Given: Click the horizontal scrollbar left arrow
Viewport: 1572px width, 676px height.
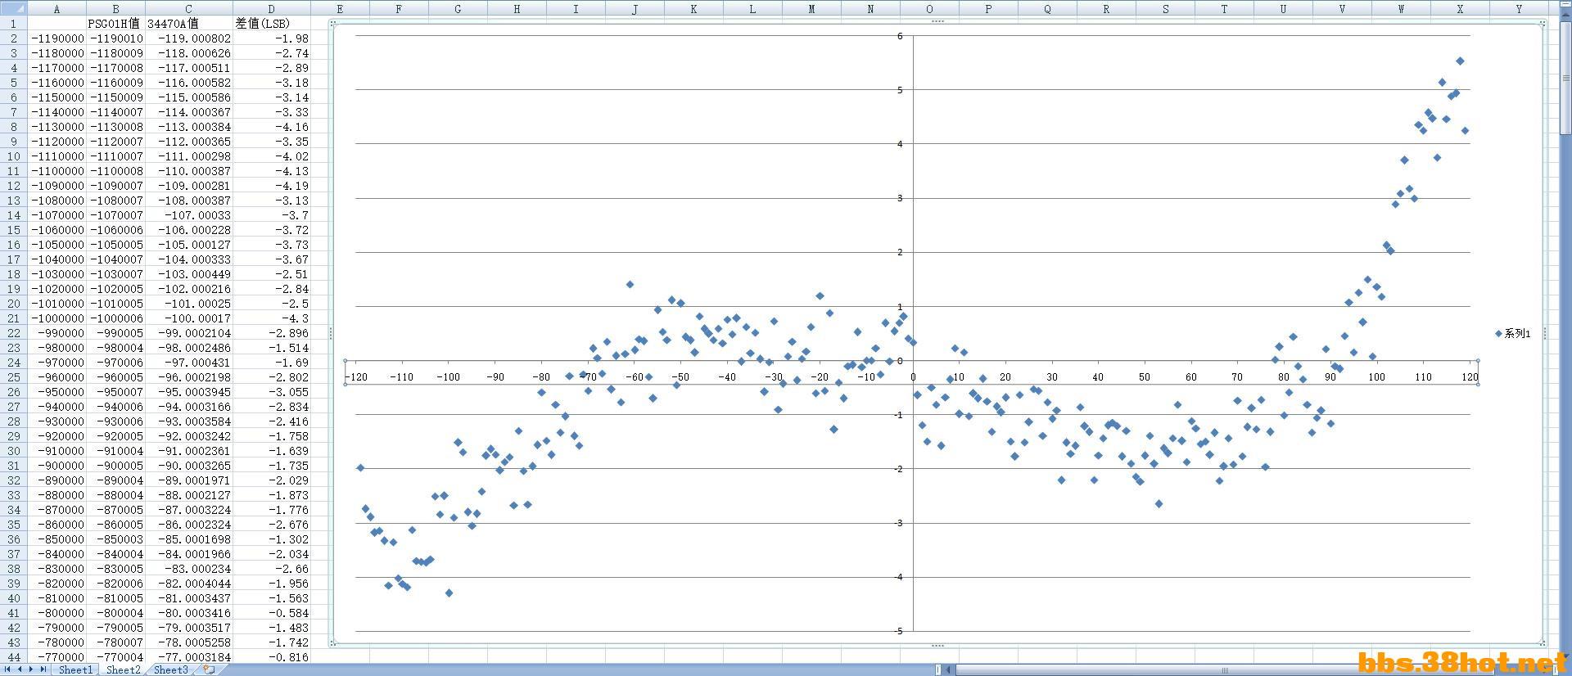Looking at the screenshot, I should [950, 670].
